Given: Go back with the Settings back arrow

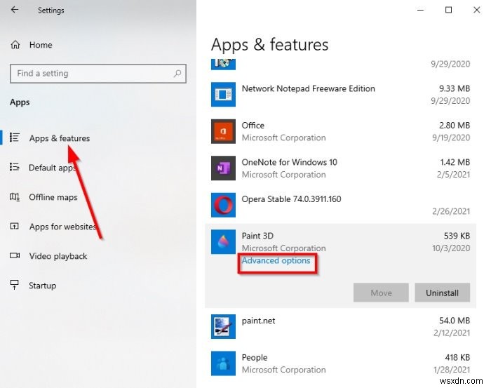Looking at the screenshot, I should point(15,10).
